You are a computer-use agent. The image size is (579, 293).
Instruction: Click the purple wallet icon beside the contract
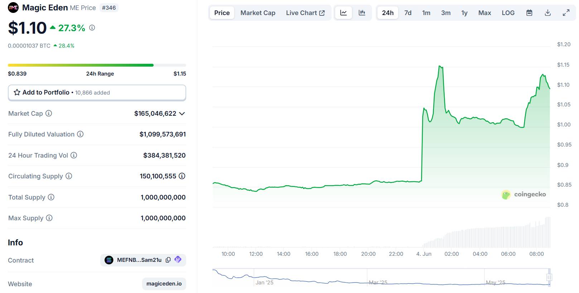point(178,259)
